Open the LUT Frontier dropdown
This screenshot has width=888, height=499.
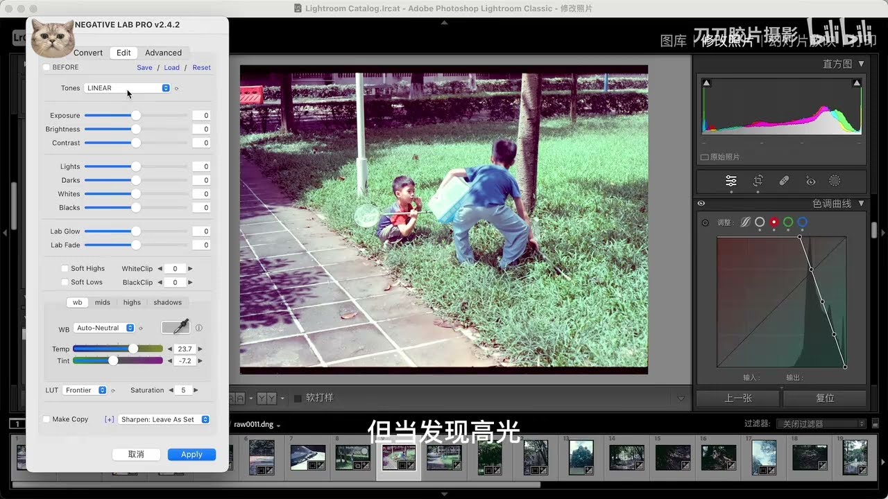coord(85,390)
